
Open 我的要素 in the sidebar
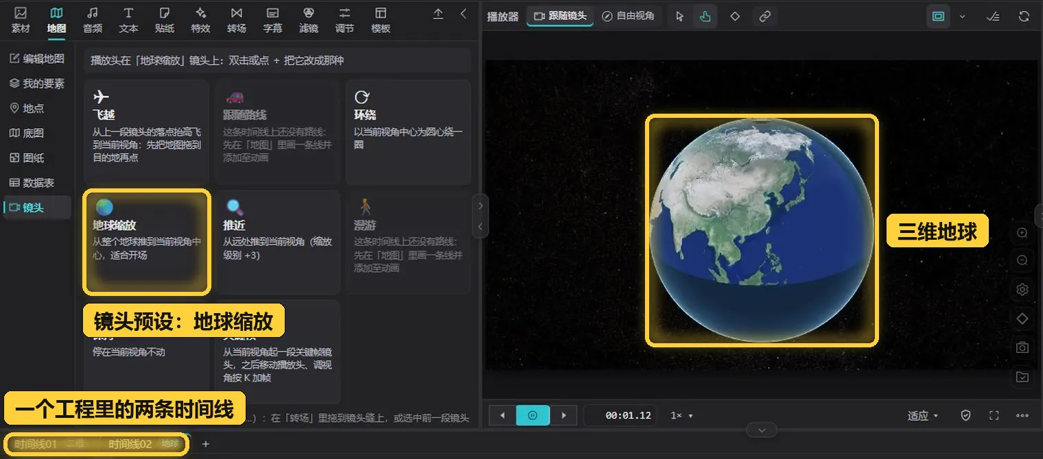pos(37,84)
